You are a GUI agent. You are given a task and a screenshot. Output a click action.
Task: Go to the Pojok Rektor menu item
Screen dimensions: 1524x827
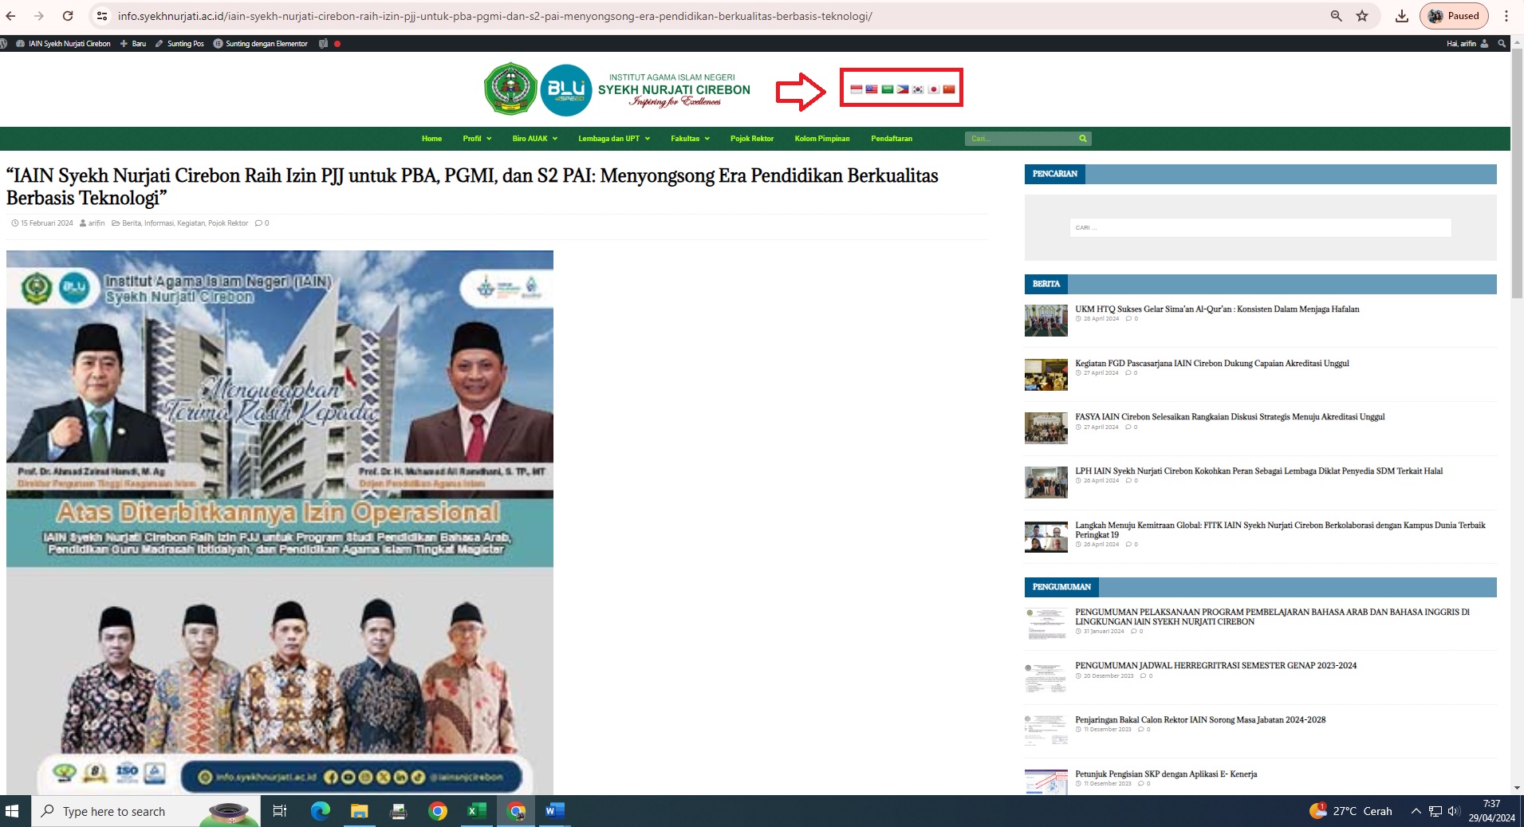click(751, 139)
